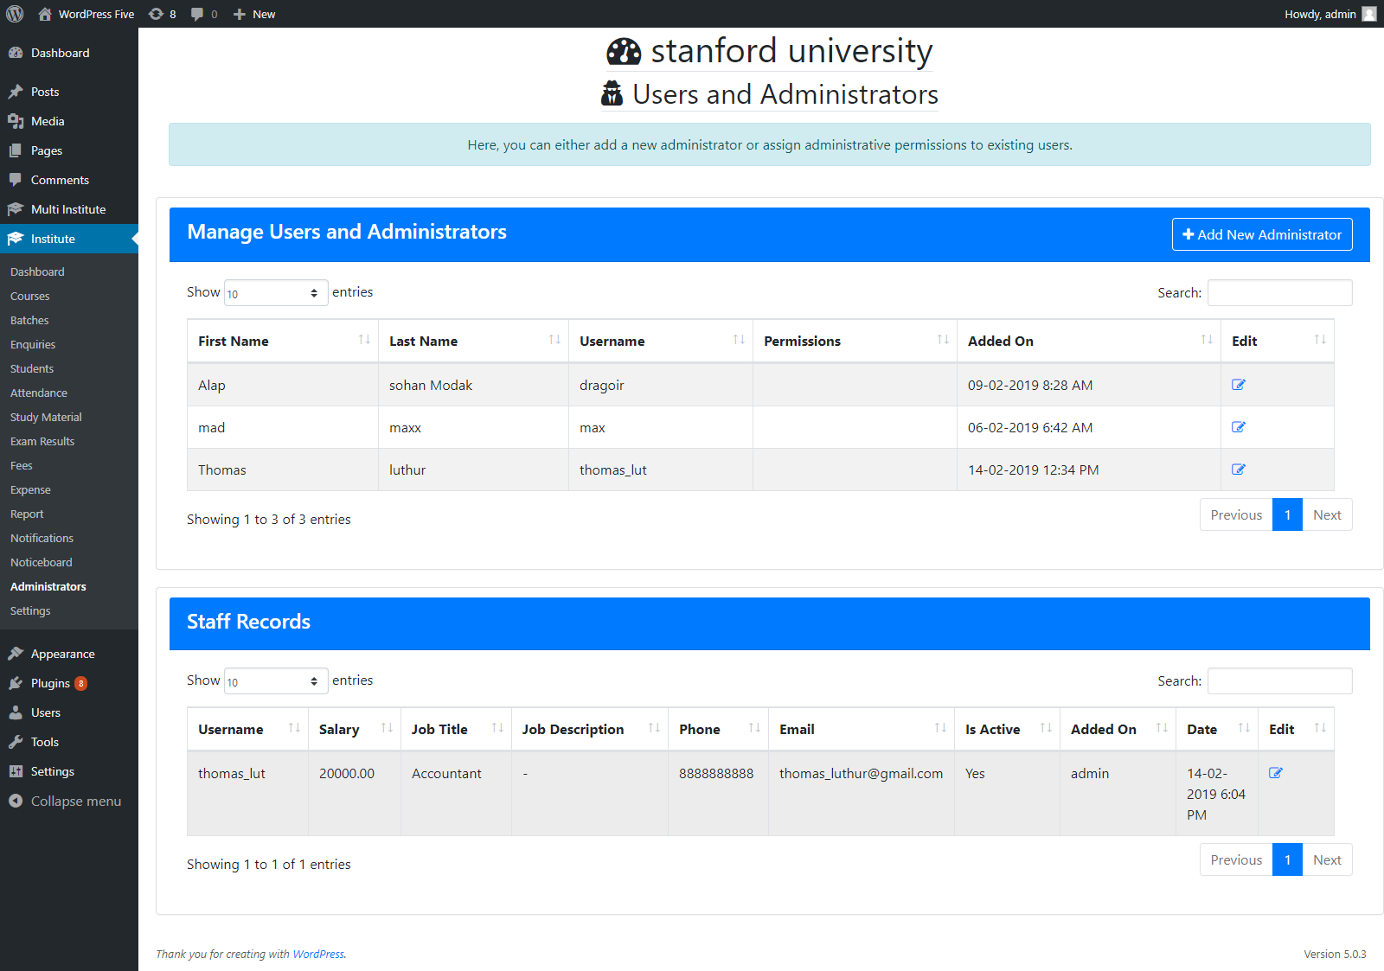
Task: Click Add New Administrator button
Action: [1262, 234]
